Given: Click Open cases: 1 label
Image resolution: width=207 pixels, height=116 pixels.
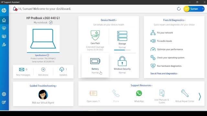Looking at the screenshot, I should click(x=93, y=101).
